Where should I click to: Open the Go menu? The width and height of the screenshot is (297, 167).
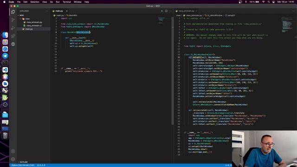[52, 2]
